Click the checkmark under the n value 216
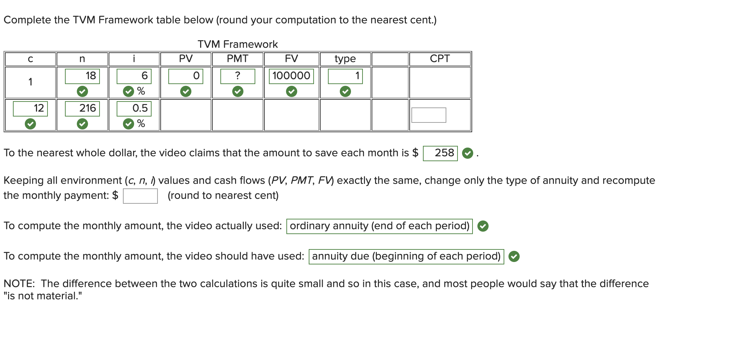 (x=82, y=123)
